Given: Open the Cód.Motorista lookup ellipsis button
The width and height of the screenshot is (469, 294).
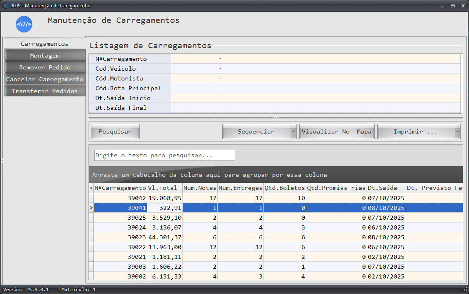Looking at the screenshot, I should pos(219,78).
